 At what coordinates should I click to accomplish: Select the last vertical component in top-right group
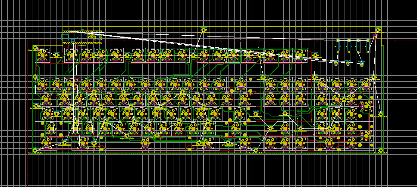click(x=368, y=46)
